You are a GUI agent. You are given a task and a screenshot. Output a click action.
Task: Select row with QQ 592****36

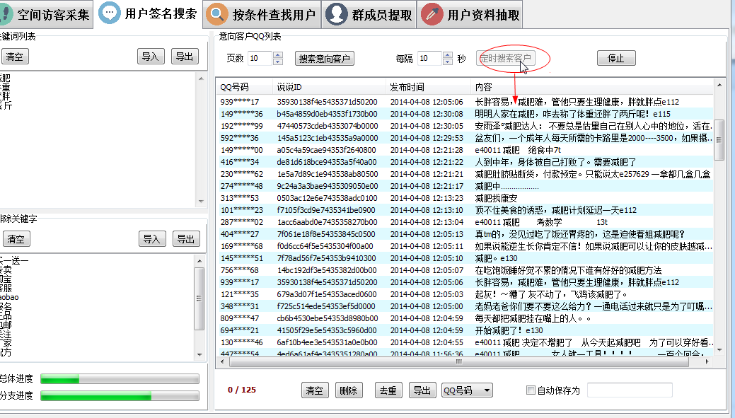[466, 138]
